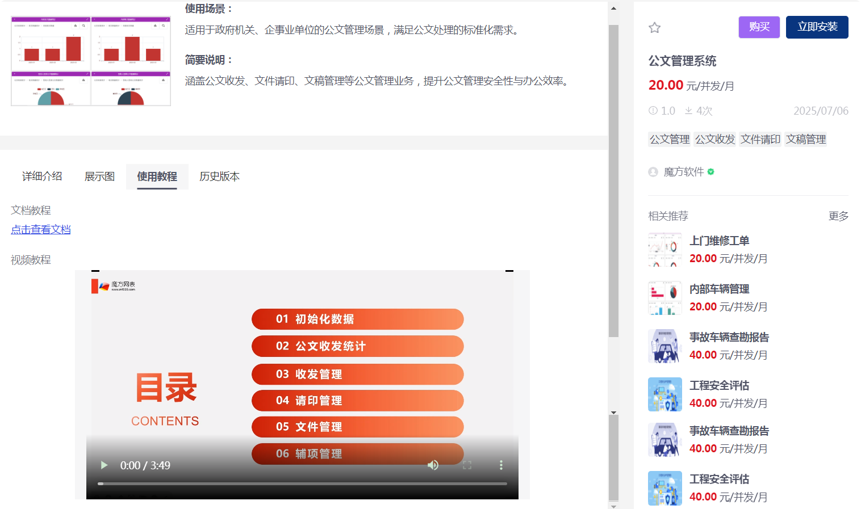
Task: Open the video more options menu
Action: click(501, 465)
